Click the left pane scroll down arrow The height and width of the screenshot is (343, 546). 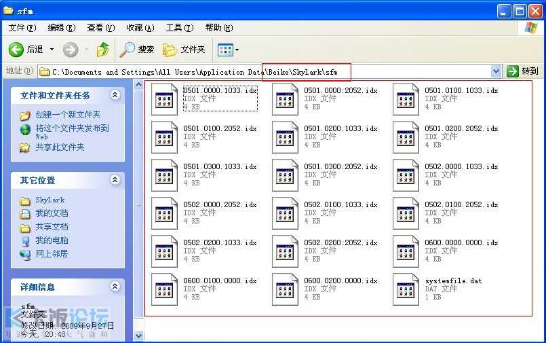(138, 336)
